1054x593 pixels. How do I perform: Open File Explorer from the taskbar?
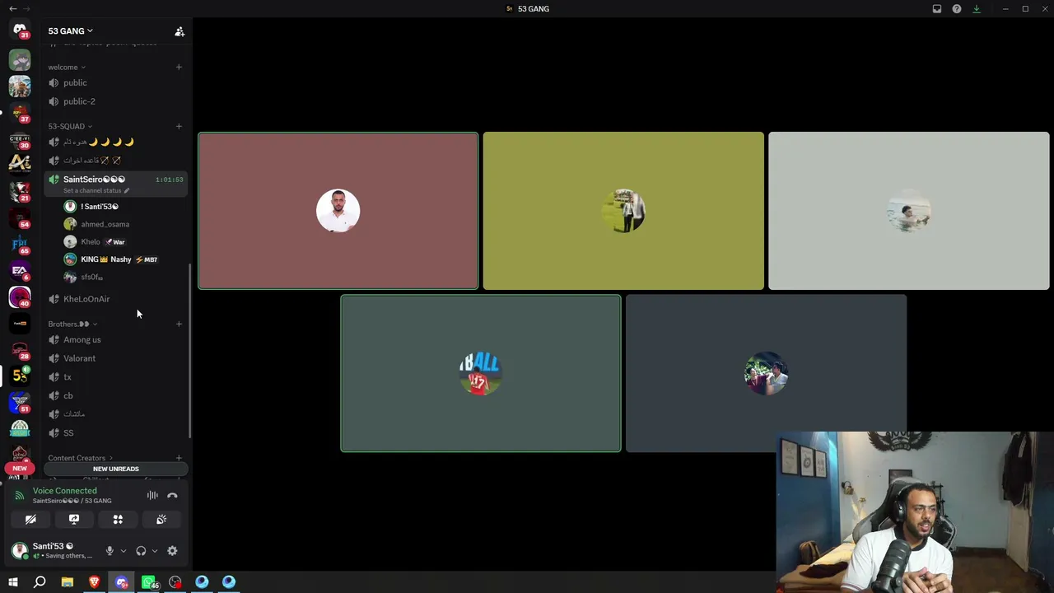click(x=68, y=582)
